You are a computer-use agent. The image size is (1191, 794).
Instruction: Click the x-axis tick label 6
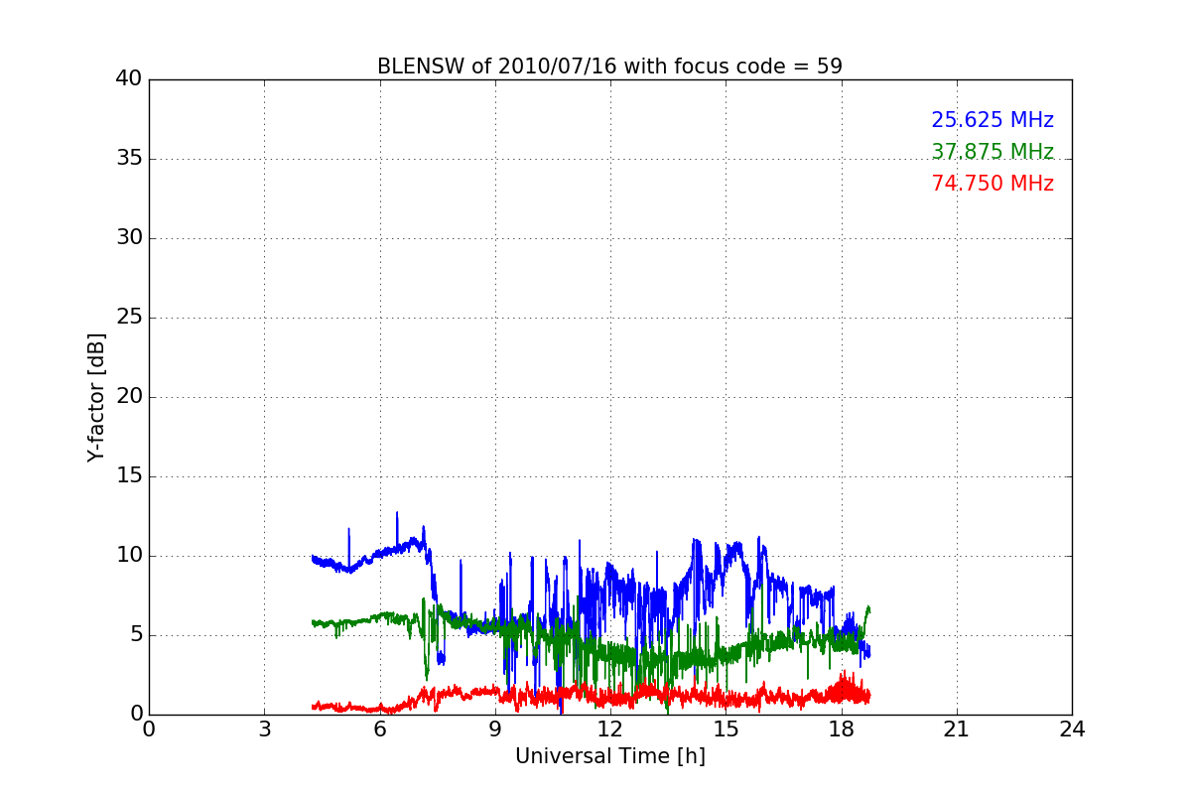click(x=379, y=729)
